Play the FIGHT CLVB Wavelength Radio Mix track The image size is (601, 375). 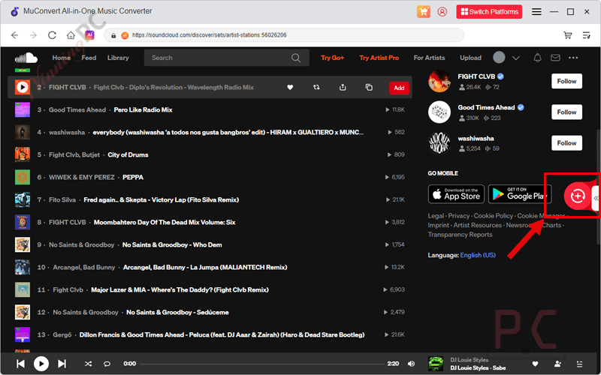(23, 88)
